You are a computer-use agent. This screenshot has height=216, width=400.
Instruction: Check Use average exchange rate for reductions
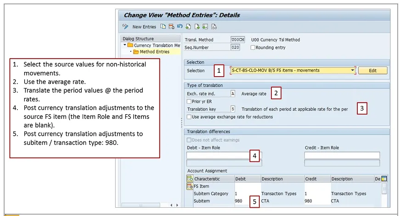189,117
